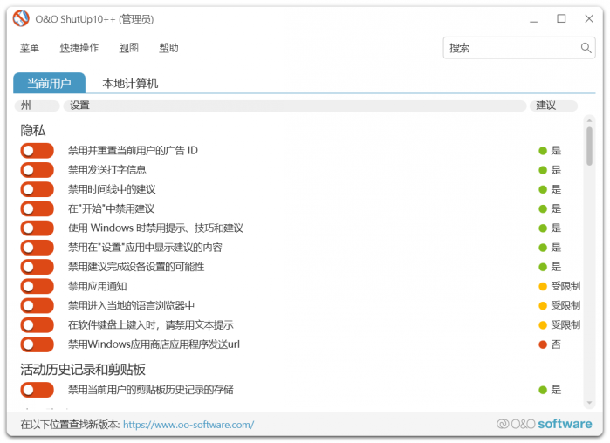Click the 受限制 text in 禁用应用通知 row
The height and width of the screenshot is (443, 610).
(565, 286)
